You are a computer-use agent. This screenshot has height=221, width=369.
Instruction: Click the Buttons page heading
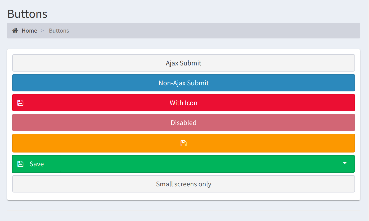(x=27, y=14)
